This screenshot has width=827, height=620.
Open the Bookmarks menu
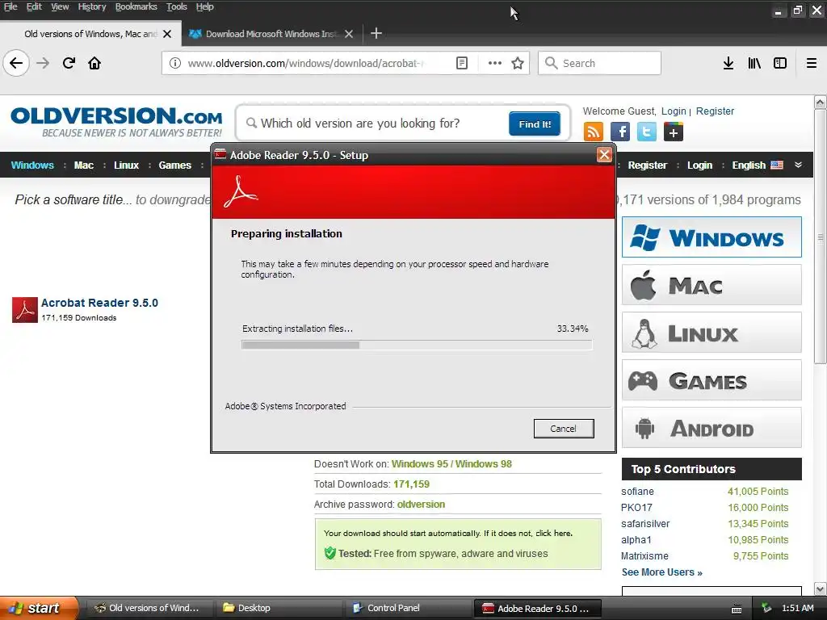pos(136,6)
